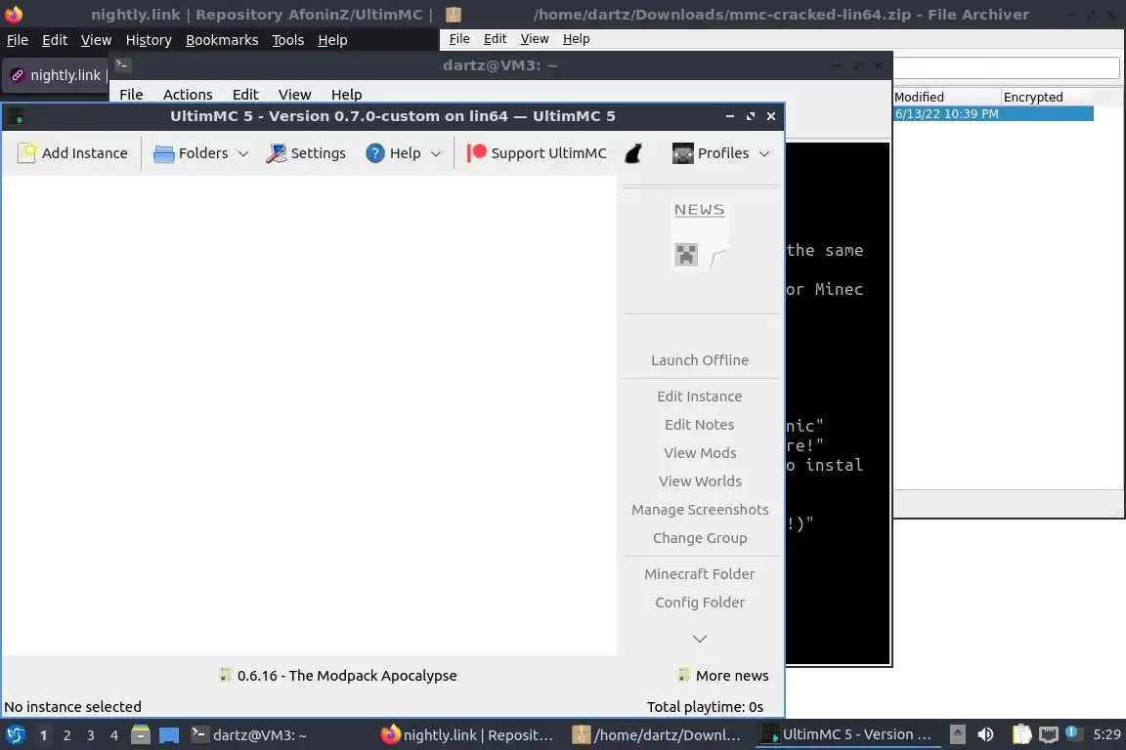
Task: Click Manage Screenshots
Action: [700, 510]
